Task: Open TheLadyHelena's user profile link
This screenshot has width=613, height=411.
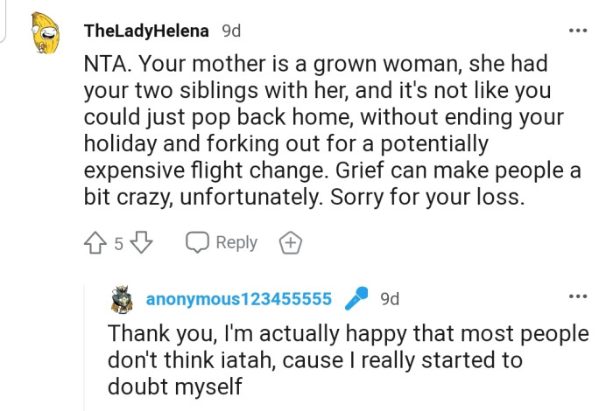Action: pyautogui.click(x=146, y=31)
